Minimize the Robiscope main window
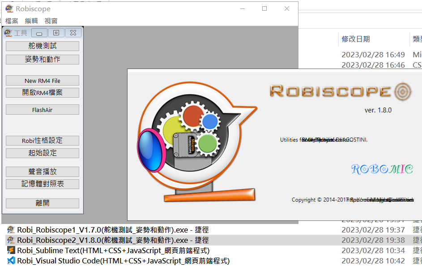 click(x=243, y=9)
